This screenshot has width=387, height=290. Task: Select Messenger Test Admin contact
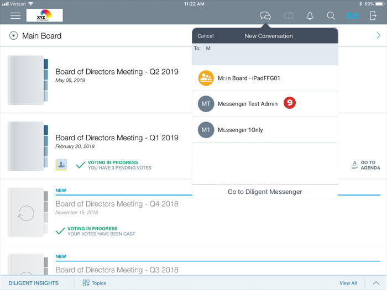pyautogui.click(x=247, y=104)
